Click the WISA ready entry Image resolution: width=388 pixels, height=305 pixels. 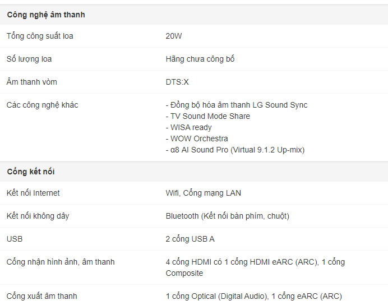tap(189, 127)
